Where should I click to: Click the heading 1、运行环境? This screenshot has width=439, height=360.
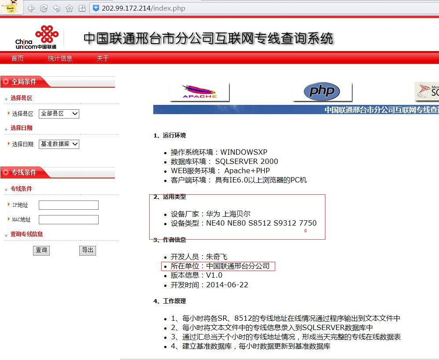coord(170,136)
